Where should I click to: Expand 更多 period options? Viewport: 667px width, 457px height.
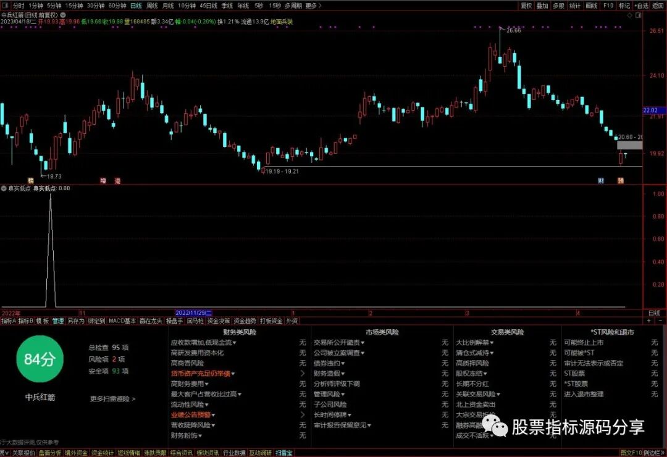[x=314, y=6]
